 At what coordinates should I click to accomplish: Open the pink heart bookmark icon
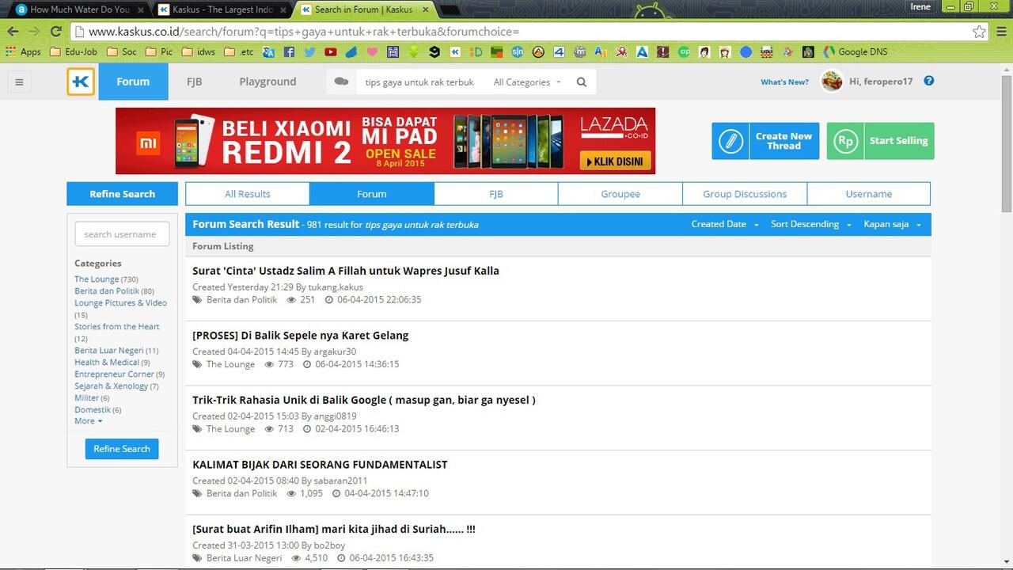point(372,52)
